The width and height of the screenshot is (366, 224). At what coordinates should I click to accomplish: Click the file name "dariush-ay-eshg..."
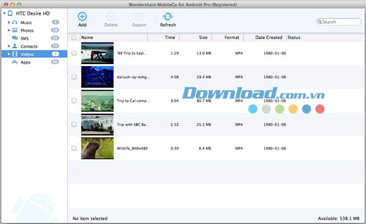pos(133,77)
